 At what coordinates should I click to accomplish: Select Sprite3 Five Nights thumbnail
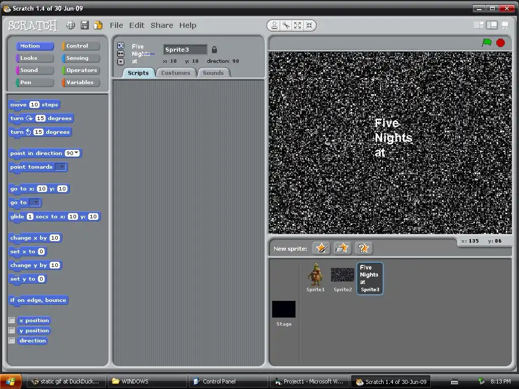click(369, 278)
